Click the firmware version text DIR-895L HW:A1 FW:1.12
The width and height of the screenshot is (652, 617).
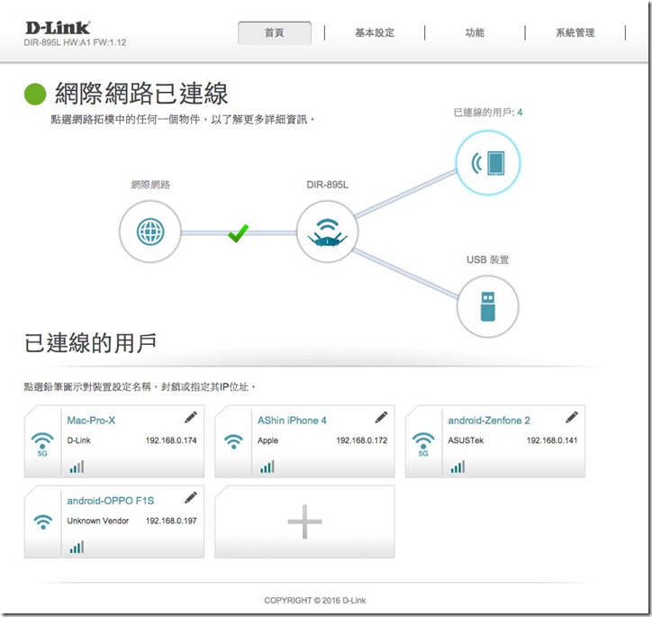(75, 42)
